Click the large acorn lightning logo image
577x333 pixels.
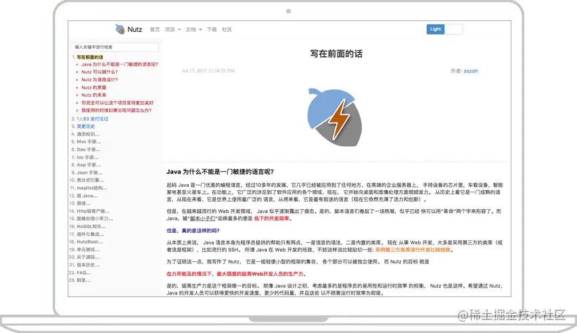(x=335, y=117)
